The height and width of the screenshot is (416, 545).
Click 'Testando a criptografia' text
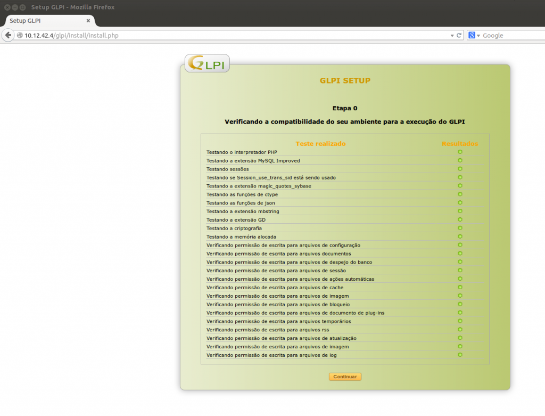point(234,228)
